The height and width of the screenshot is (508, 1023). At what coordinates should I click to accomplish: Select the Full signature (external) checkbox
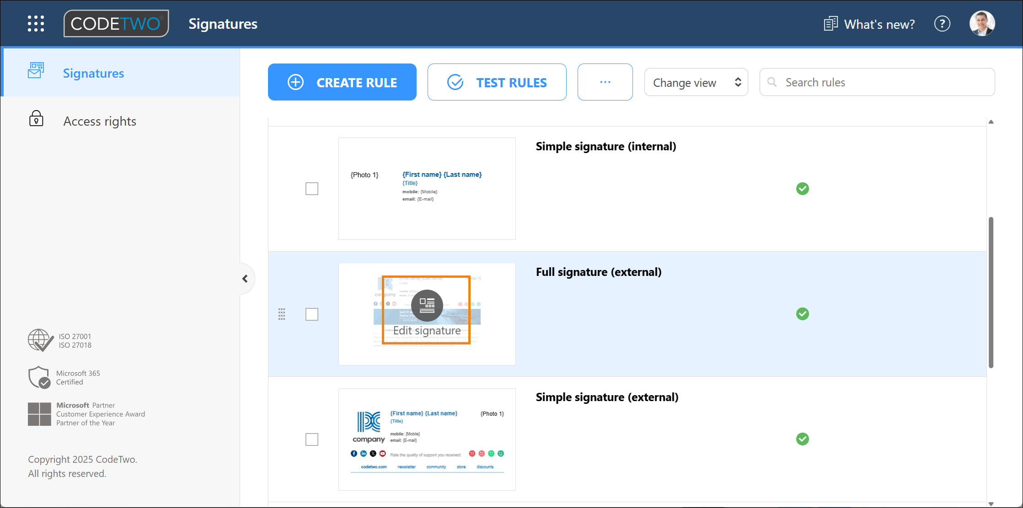312,314
